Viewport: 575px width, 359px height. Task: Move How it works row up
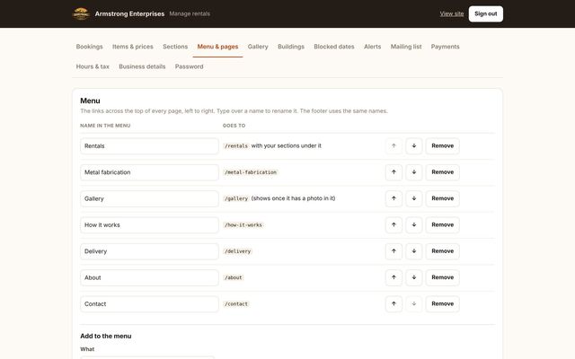[394, 225]
